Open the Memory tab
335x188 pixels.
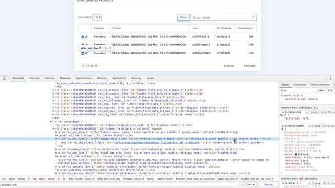pyautogui.click(x=102, y=78)
